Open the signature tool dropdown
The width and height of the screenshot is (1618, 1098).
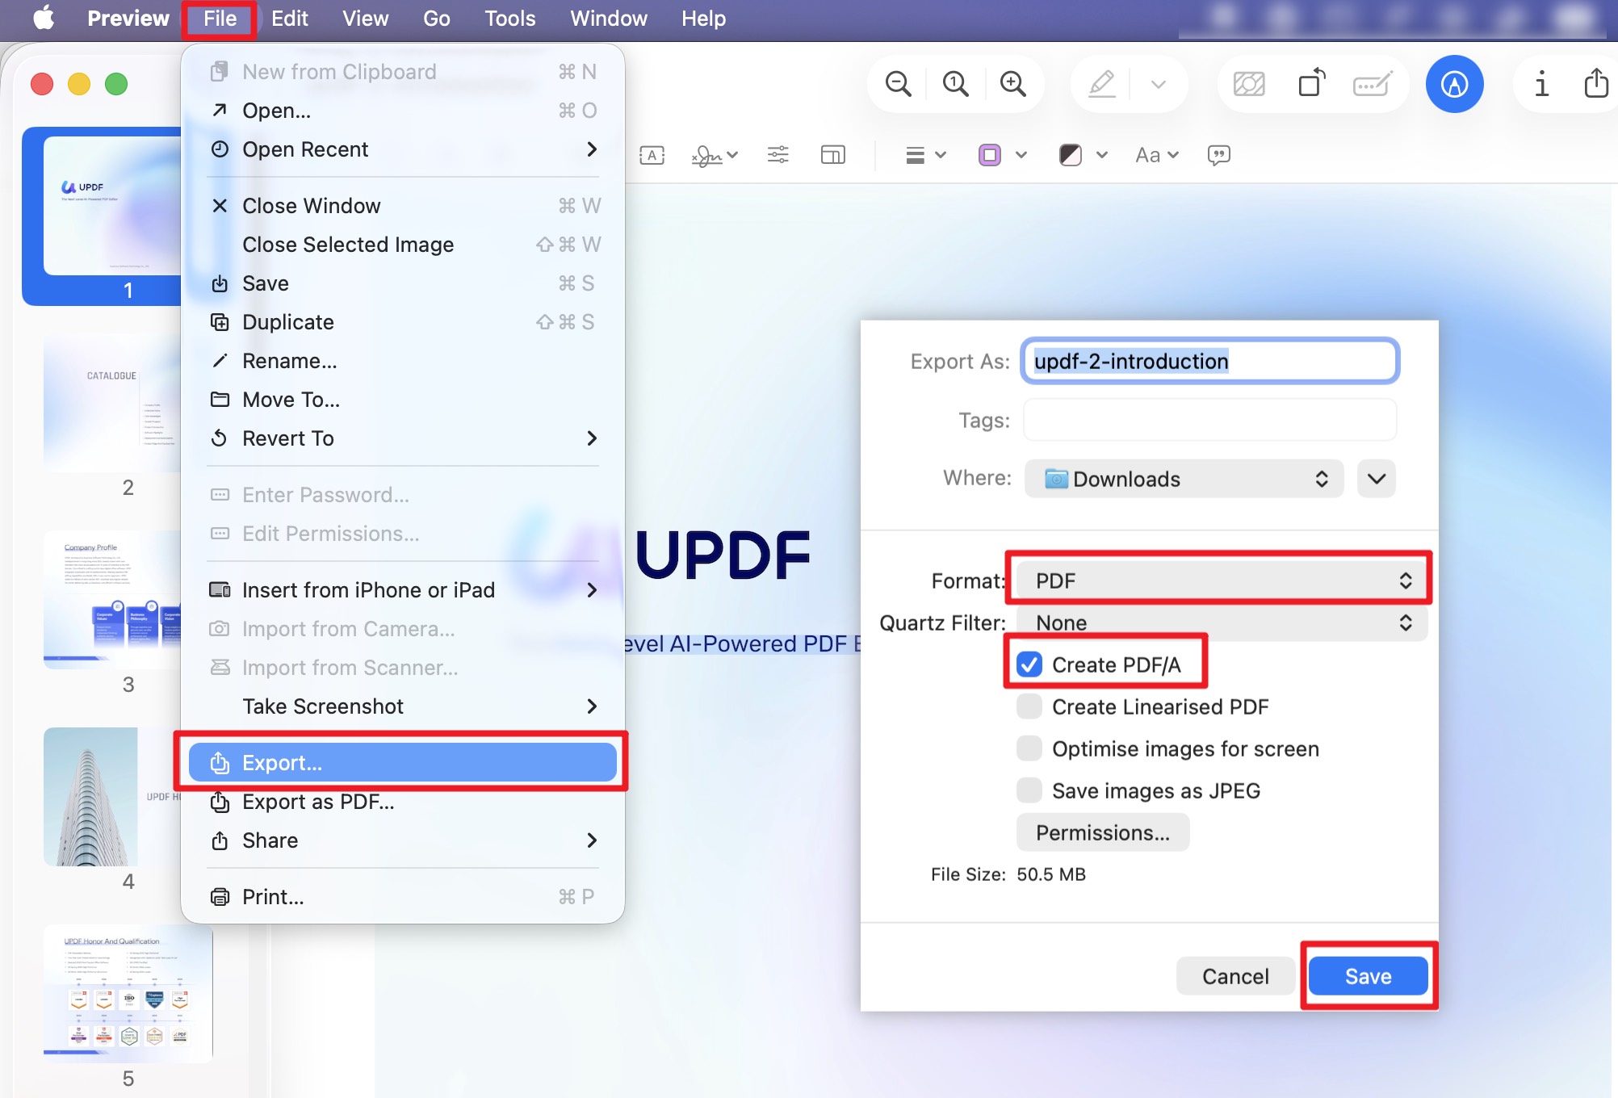coord(715,155)
